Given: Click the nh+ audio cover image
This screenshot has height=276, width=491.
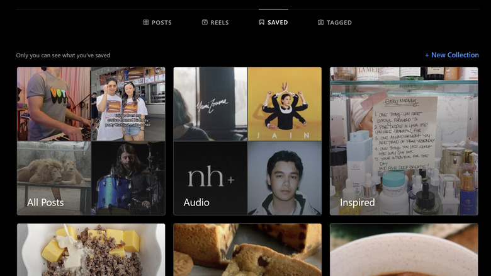Looking at the screenshot, I should pyautogui.click(x=210, y=178).
